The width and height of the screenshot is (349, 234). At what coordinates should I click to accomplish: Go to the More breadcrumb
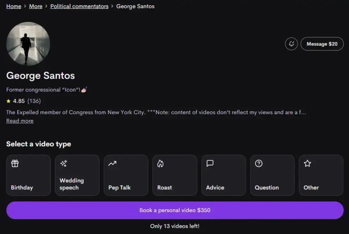[x=35, y=7]
